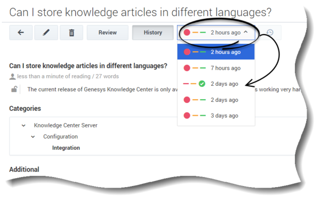Click the caret arrow on version dropdown
Screen dimensions: 320x201
(x=246, y=32)
